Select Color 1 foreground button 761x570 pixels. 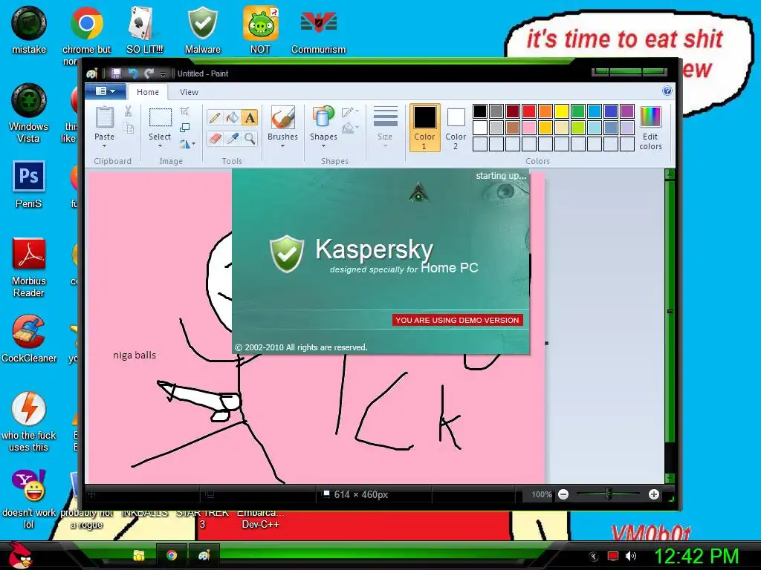pyautogui.click(x=424, y=128)
